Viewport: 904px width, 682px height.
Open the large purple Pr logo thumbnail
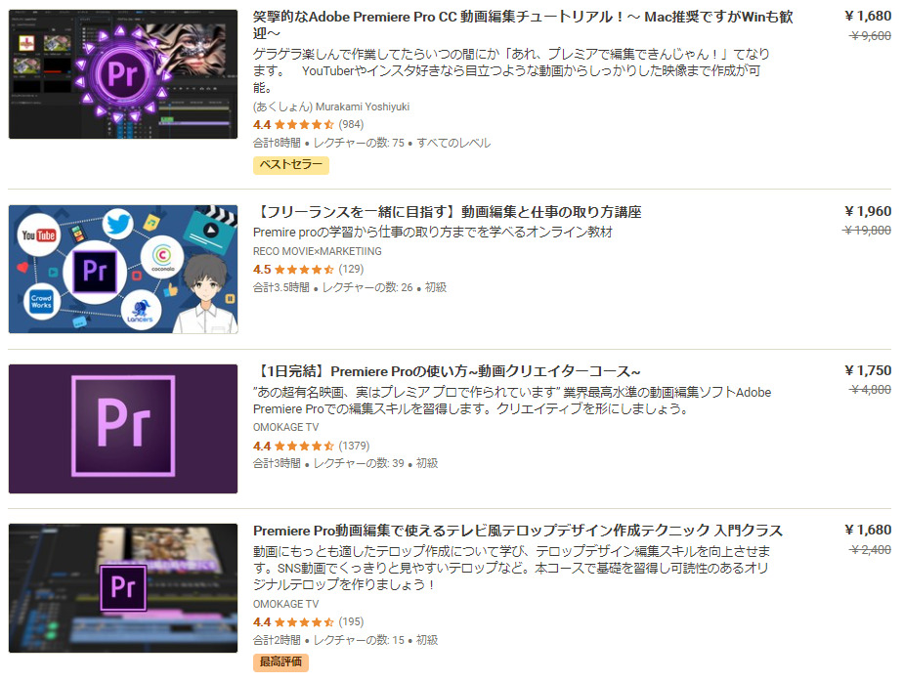point(123,428)
